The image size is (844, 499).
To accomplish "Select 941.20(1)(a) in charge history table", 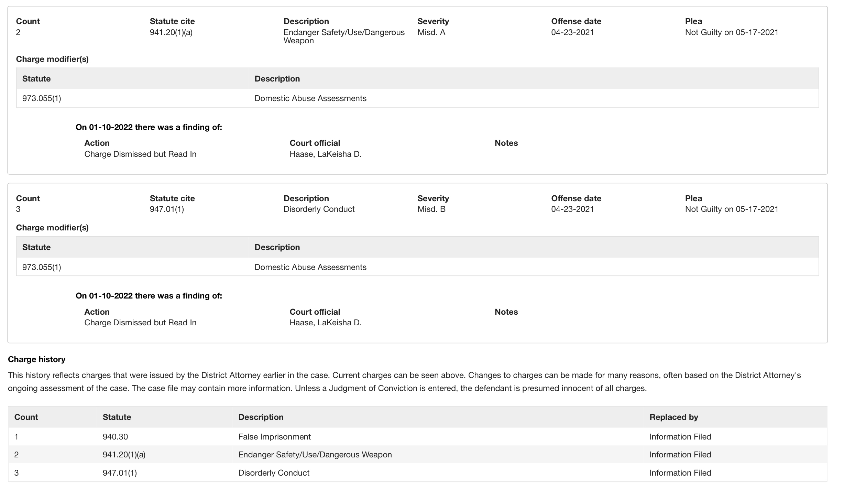I will [x=124, y=455].
